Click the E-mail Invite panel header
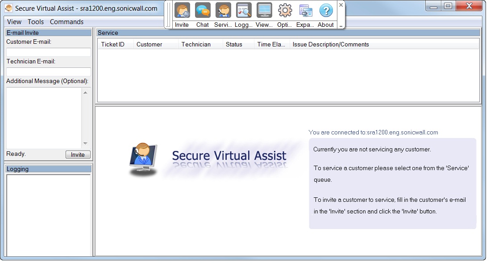490x263 pixels. pos(49,33)
